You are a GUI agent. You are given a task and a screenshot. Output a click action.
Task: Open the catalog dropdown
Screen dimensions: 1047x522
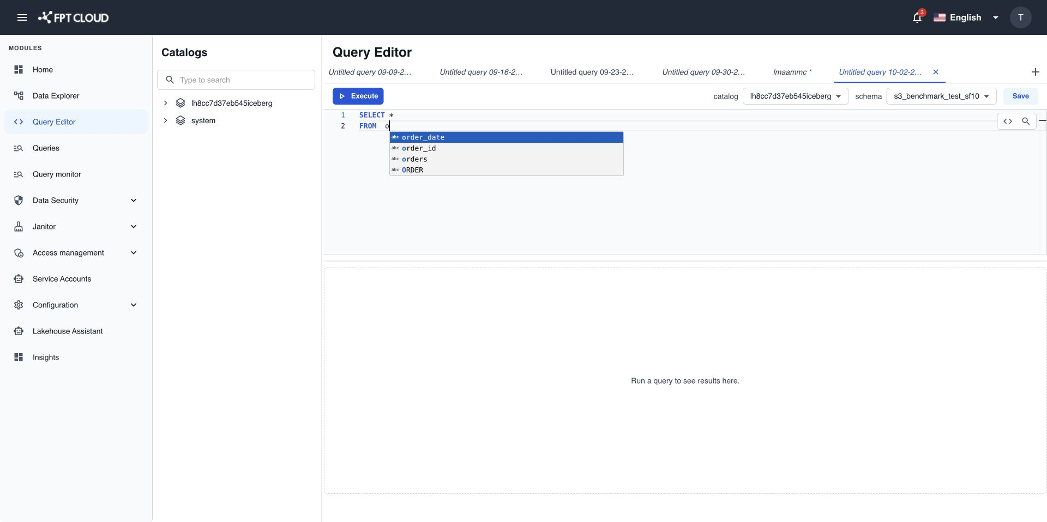pyautogui.click(x=796, y=96)
